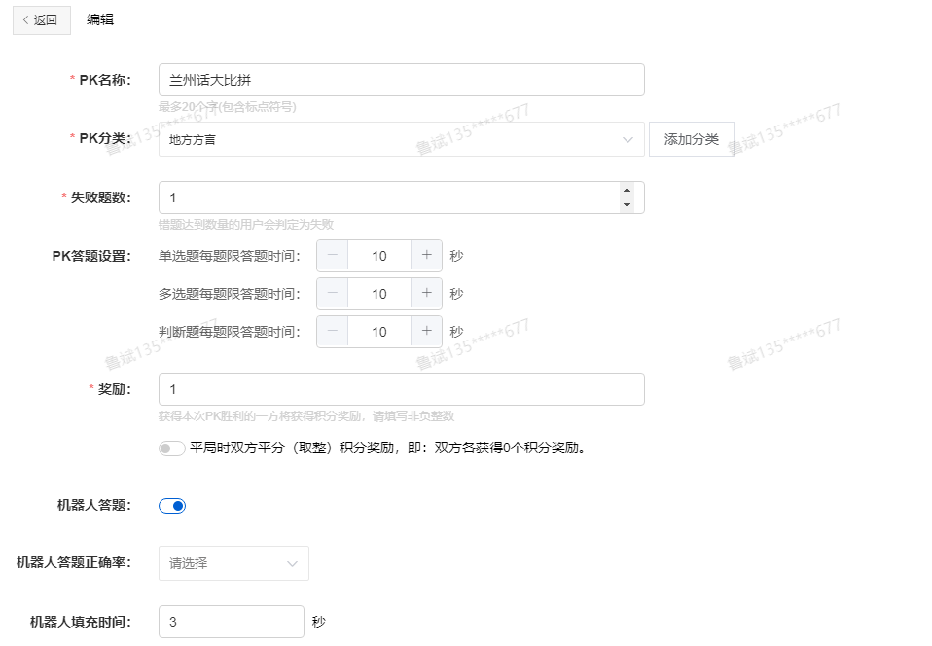The width and height of the screenshot is (932, 646).
Task: Expand the 机器人答题正确率 dropdown
Action: coord(233,563)
